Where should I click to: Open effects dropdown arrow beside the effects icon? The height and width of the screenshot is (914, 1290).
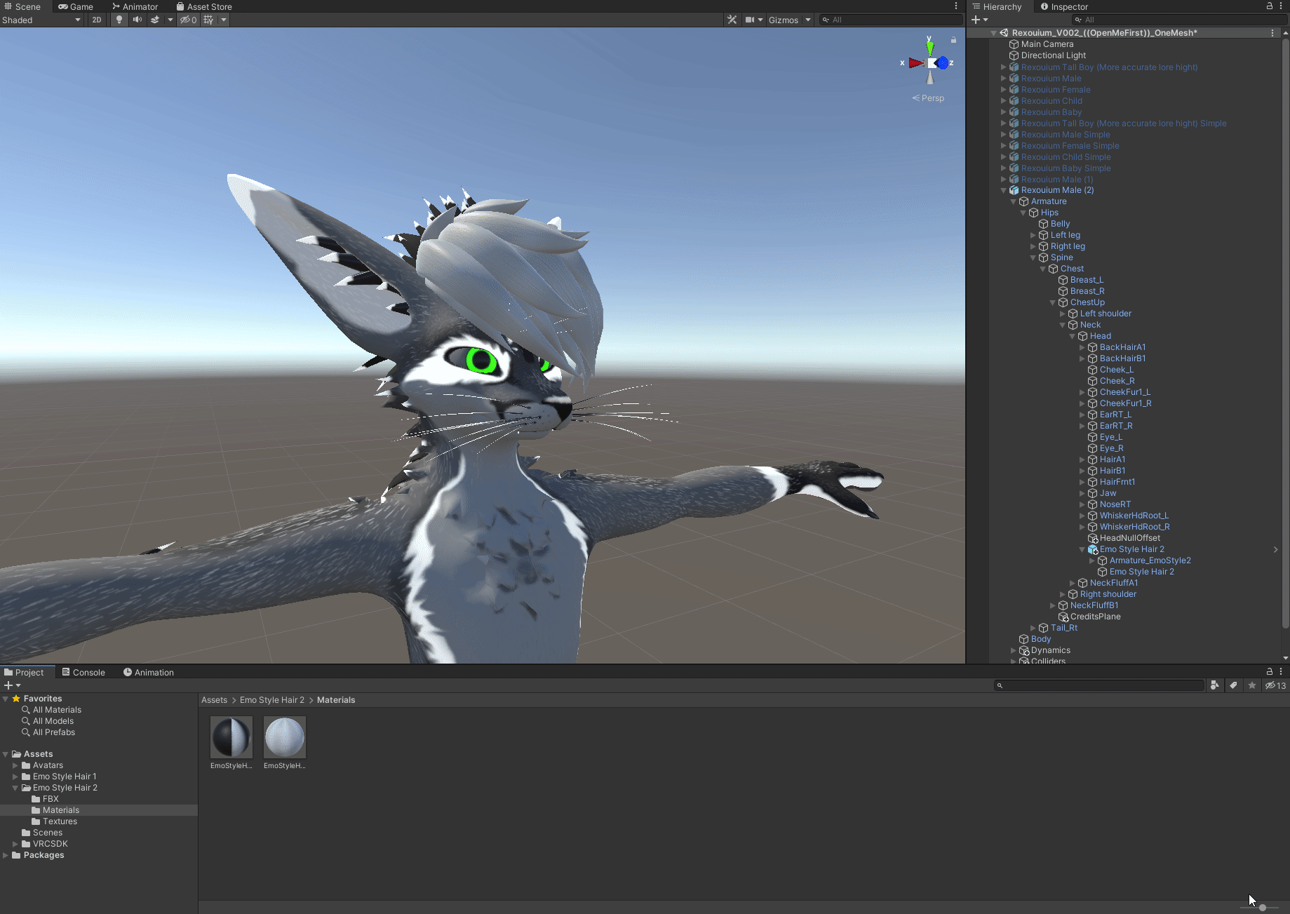(170, 20)
